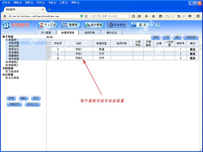
Task: Click 删除 button in left sidebar
Action: click(x=24, y=98)
